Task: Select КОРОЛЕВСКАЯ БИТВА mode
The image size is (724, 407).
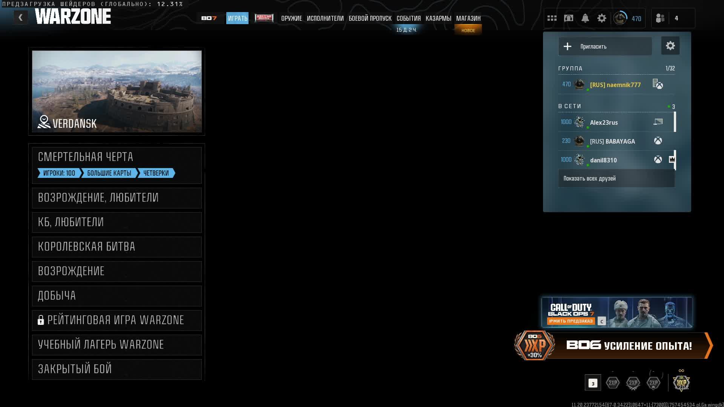Action: coord(117,247)
